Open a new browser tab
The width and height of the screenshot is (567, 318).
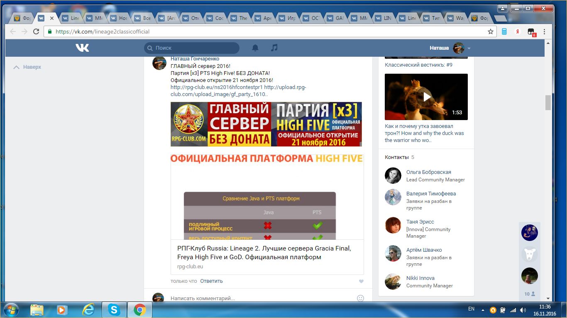click(500, 19)
